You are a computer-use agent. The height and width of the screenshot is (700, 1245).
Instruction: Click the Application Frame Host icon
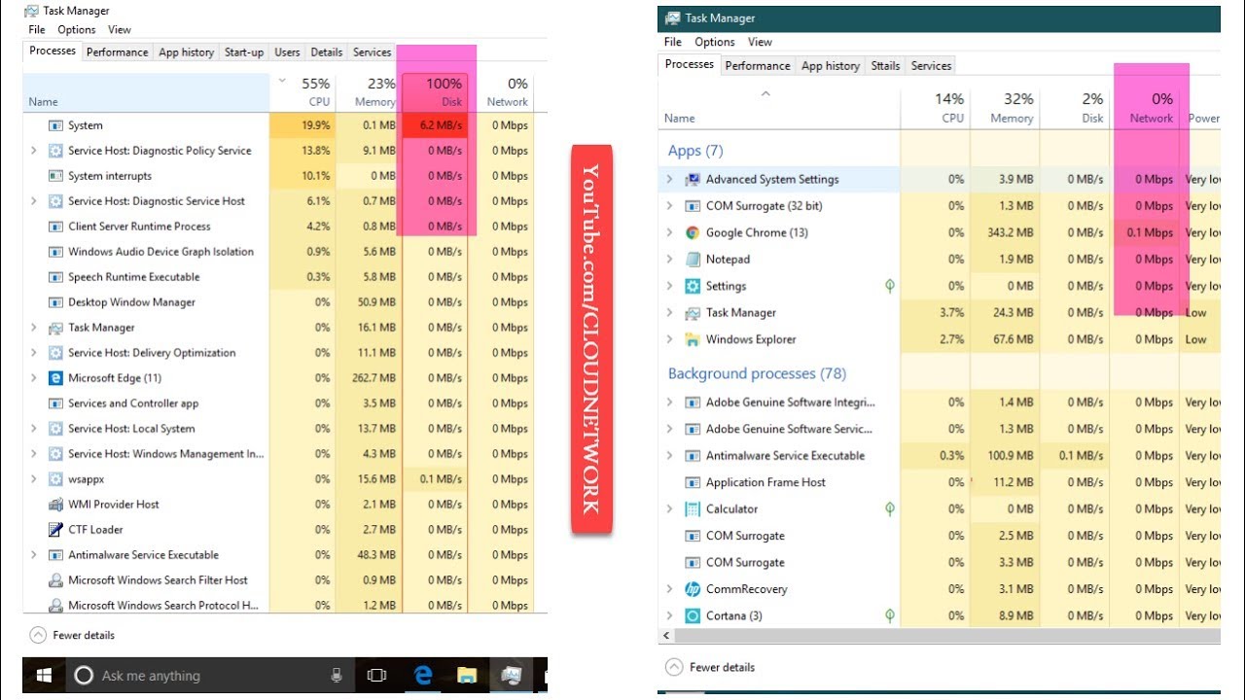pyautogui.click(x=693, y=482)
